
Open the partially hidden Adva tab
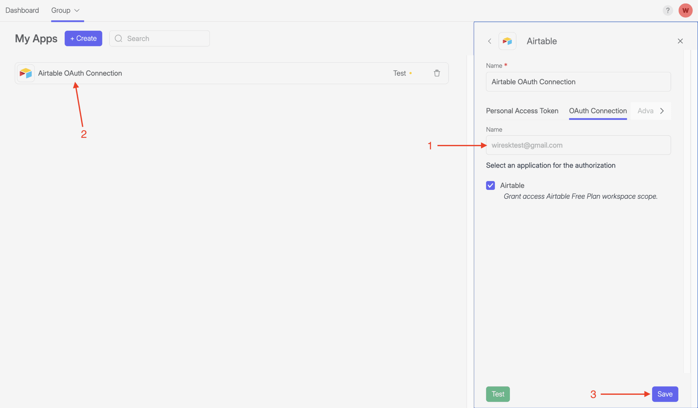[x=645, y=111]
